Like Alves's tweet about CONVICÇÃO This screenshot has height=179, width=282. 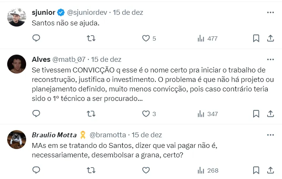pos(146,113)
